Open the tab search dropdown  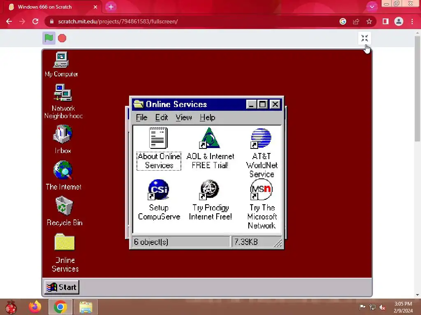coord(372,7)
